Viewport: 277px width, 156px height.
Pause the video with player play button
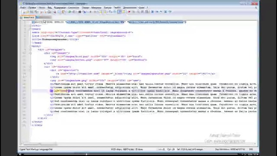pos(20,154)
